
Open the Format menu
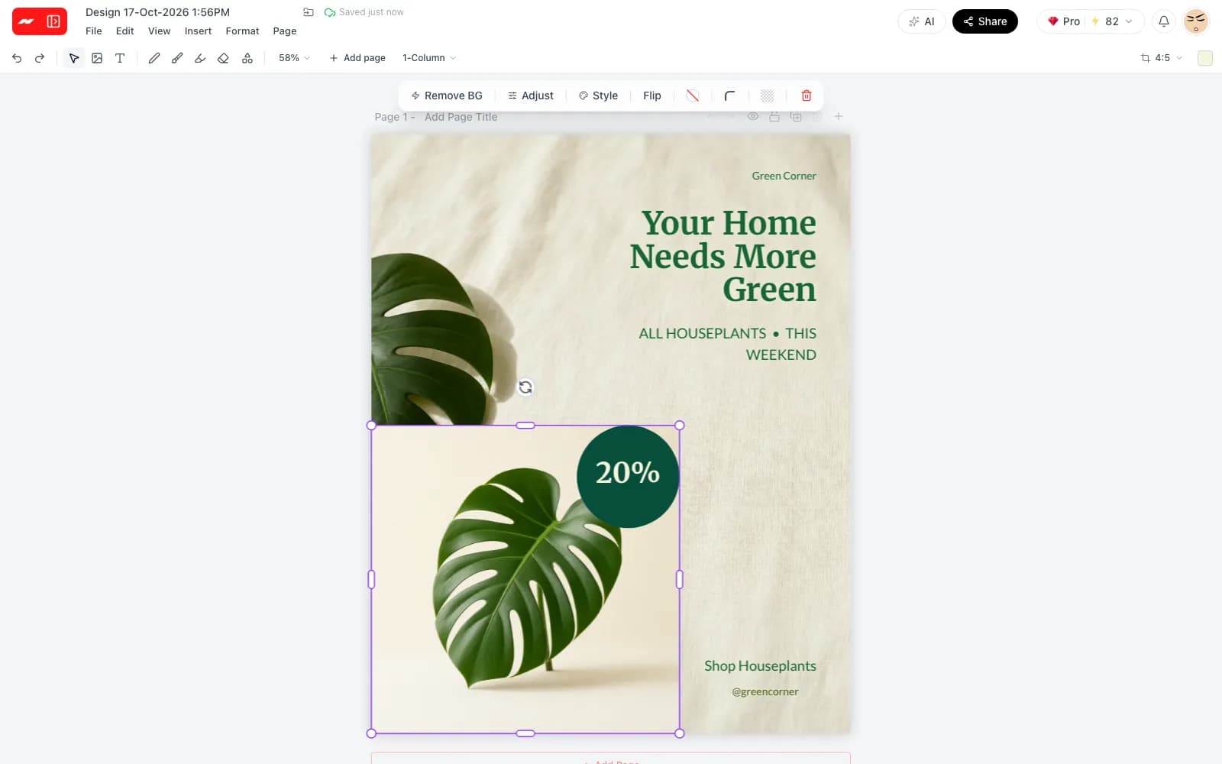click(x=242, y=31)
